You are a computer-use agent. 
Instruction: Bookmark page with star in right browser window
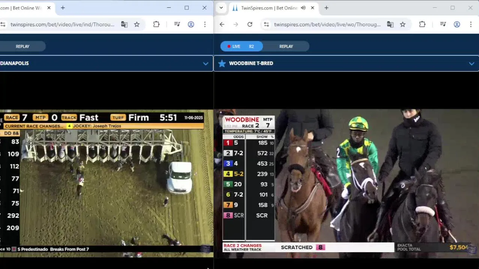403,24
